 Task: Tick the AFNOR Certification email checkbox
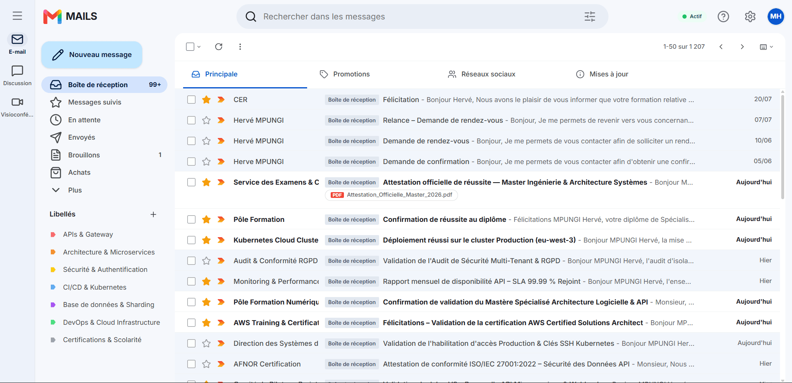coord(191,364)
